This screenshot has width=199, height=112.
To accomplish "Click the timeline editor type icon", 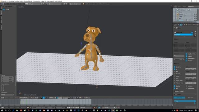I will [x=2, y=108].
